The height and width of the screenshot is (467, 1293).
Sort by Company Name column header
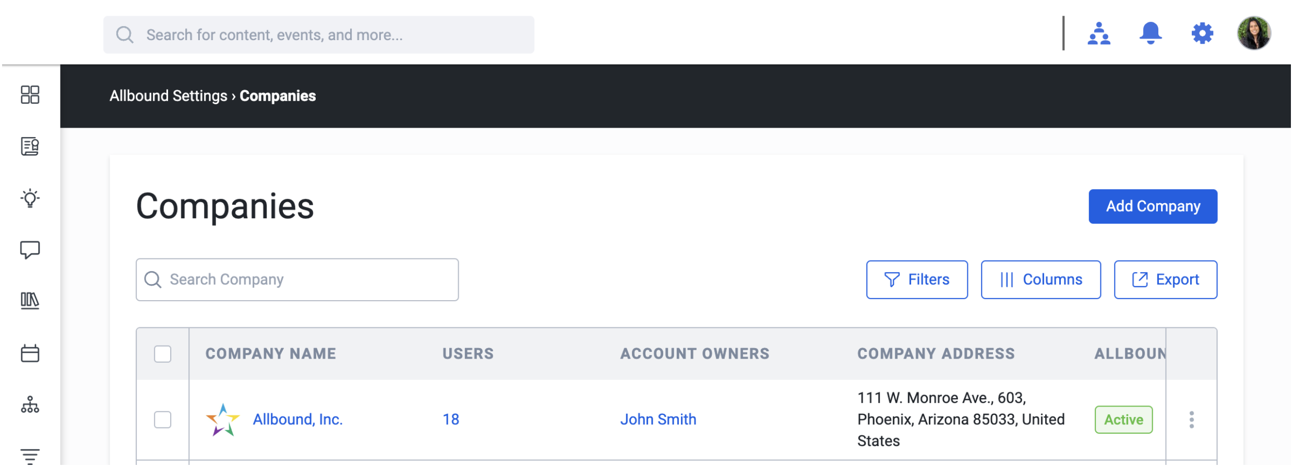[x=271, y=354]
